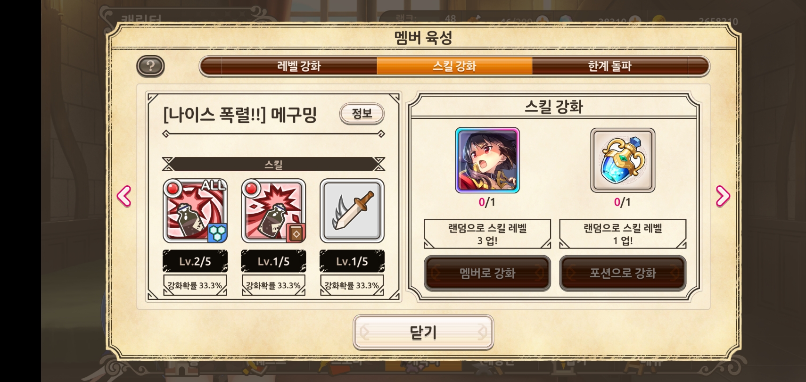Tap the 랜덤으로 스킬 레벨 3 업 description
The width and height of the screenshot is (806, 382).
tap(487, 234)
